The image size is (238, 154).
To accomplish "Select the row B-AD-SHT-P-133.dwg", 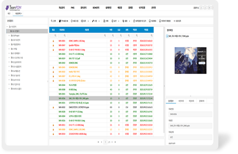I will [101, 112].
